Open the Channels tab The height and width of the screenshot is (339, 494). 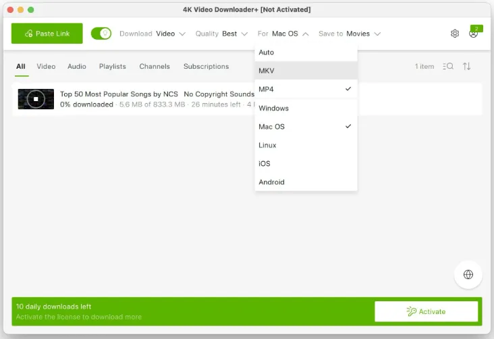coord(155,67)
